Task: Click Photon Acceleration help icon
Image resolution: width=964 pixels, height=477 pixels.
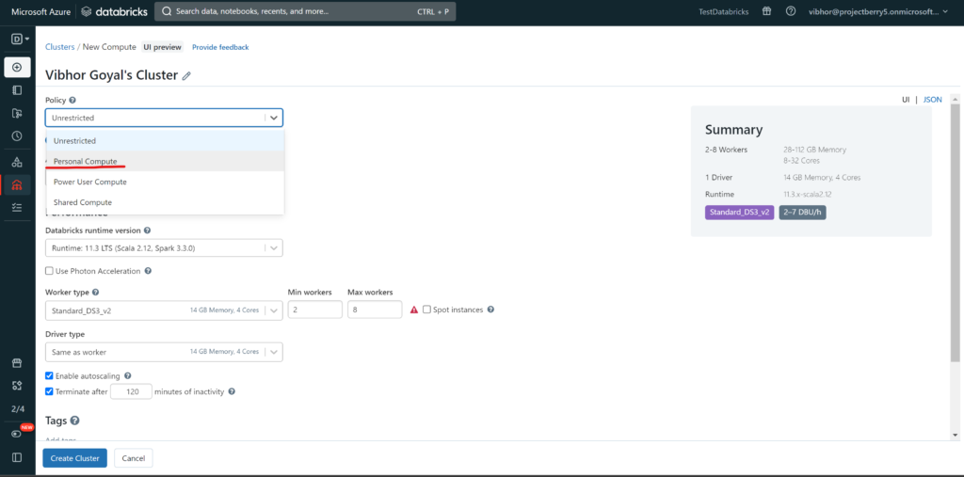Action: click(x=148, y=271)
